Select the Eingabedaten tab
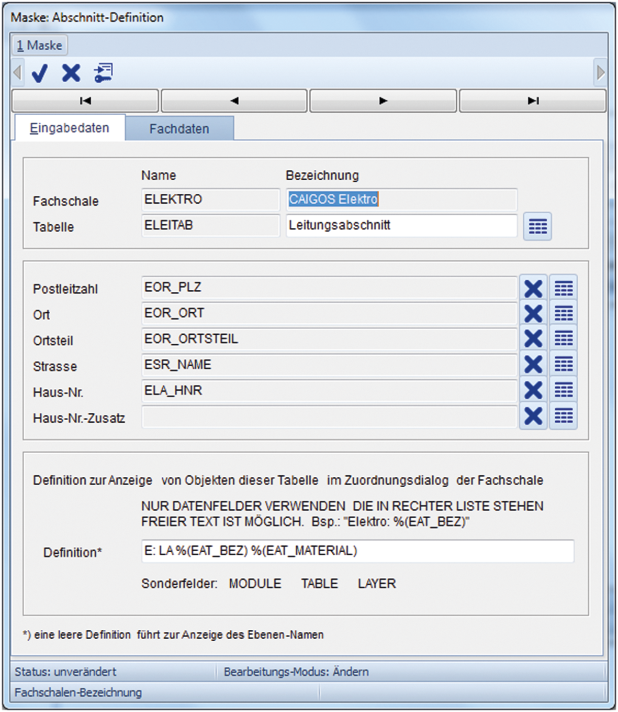618x712 pixels. tap(70, 128)
